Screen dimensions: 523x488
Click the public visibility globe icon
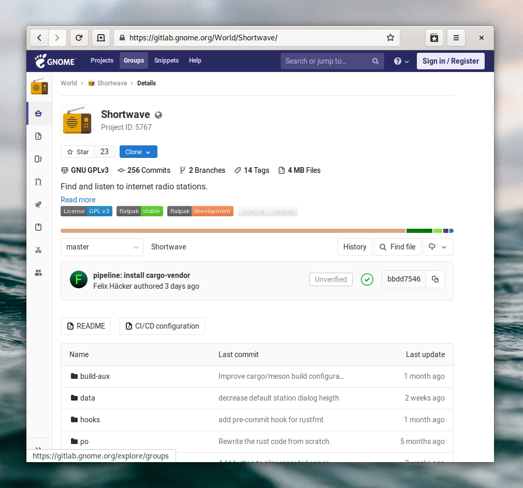coord(158,115)
